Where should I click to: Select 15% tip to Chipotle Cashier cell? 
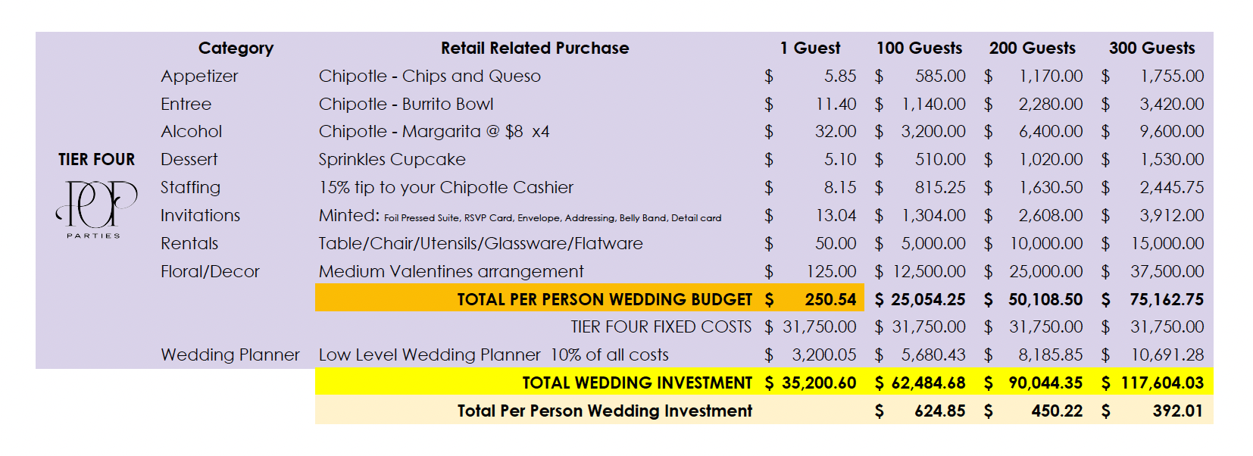[446, 188]
